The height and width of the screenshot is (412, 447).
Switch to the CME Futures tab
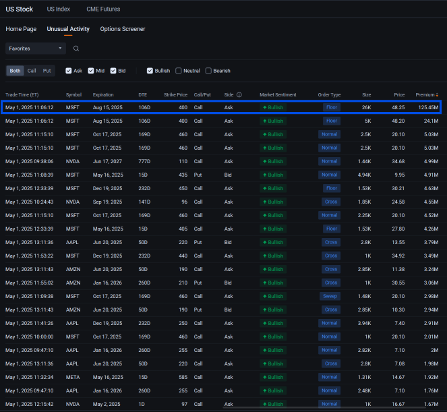pos(103,9)
